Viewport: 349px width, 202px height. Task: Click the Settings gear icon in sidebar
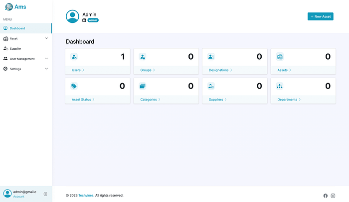pos(5,69)
